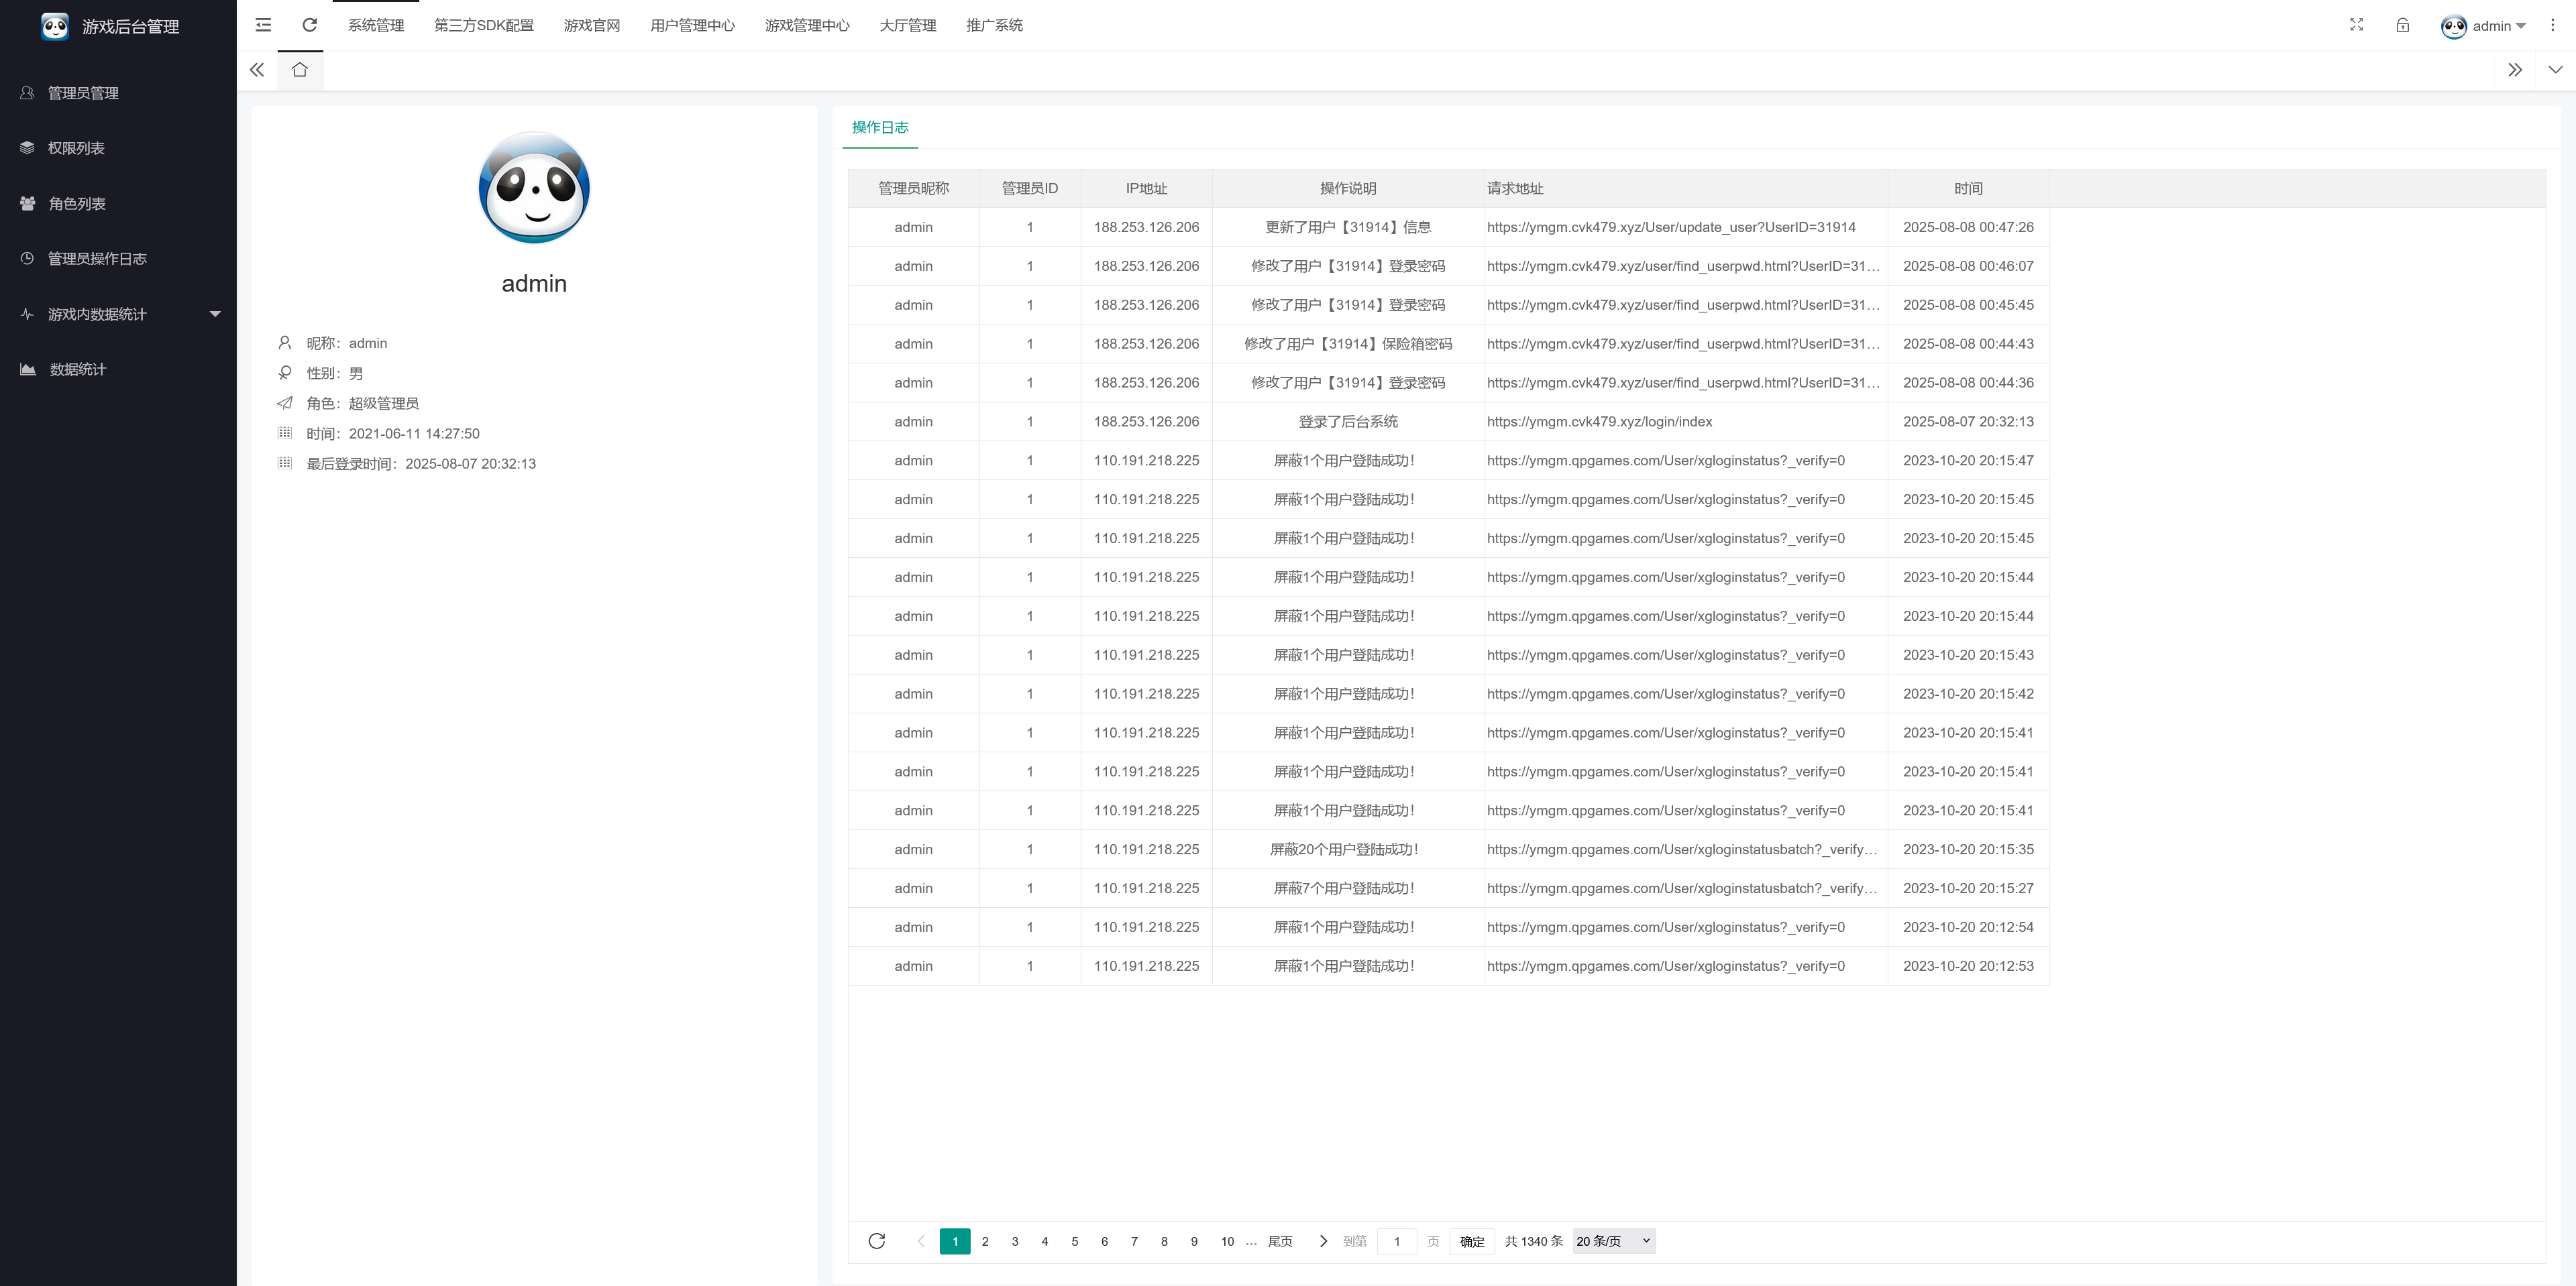Click the 确定 pagination button
Viewport: 2576px width, 1286px height.
(x=1471, y=1241)
